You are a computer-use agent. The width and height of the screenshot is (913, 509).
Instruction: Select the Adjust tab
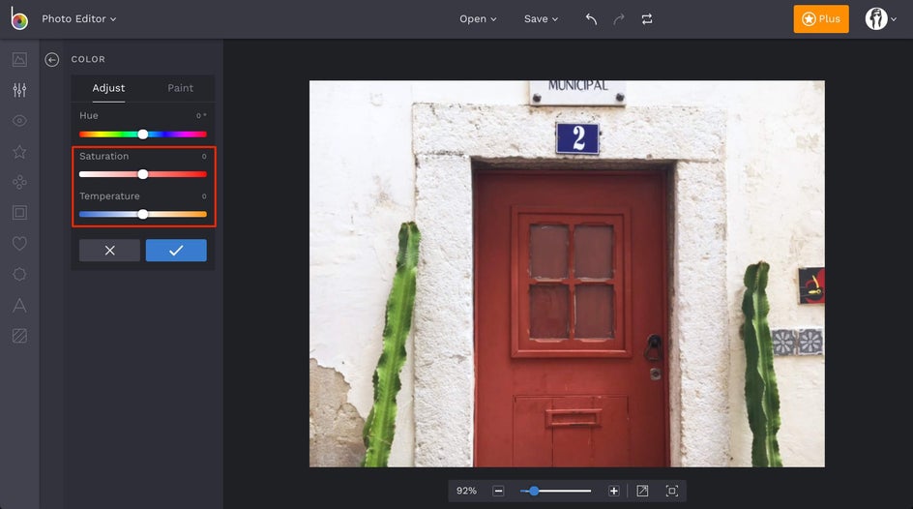(108, 88)
